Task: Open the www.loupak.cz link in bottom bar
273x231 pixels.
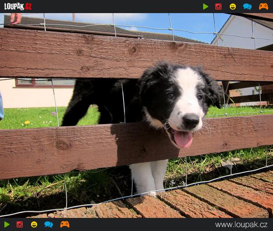Action: pyautogui.click(x=241, y=224)
